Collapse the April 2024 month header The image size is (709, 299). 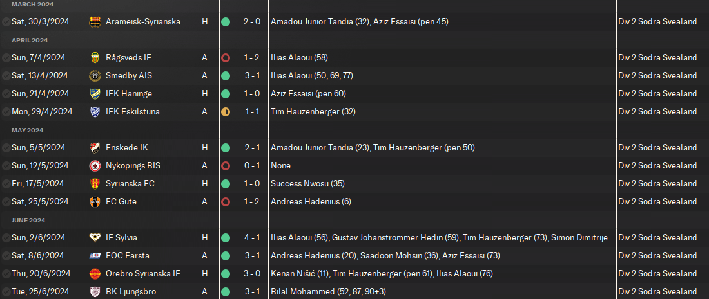28,40
